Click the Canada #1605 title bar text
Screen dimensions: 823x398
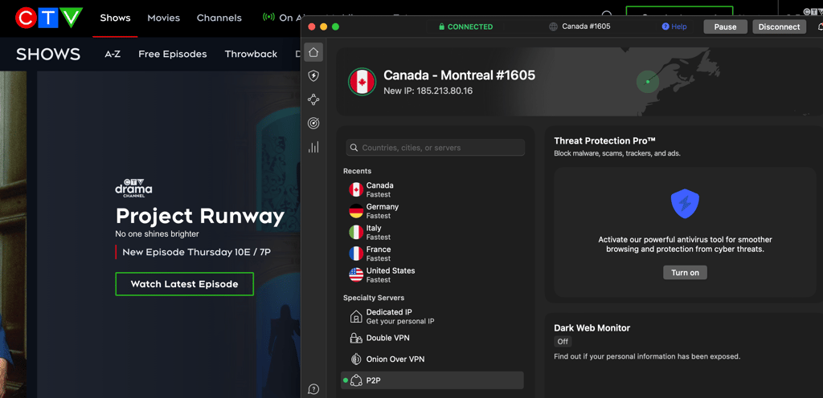click(586, 26)
